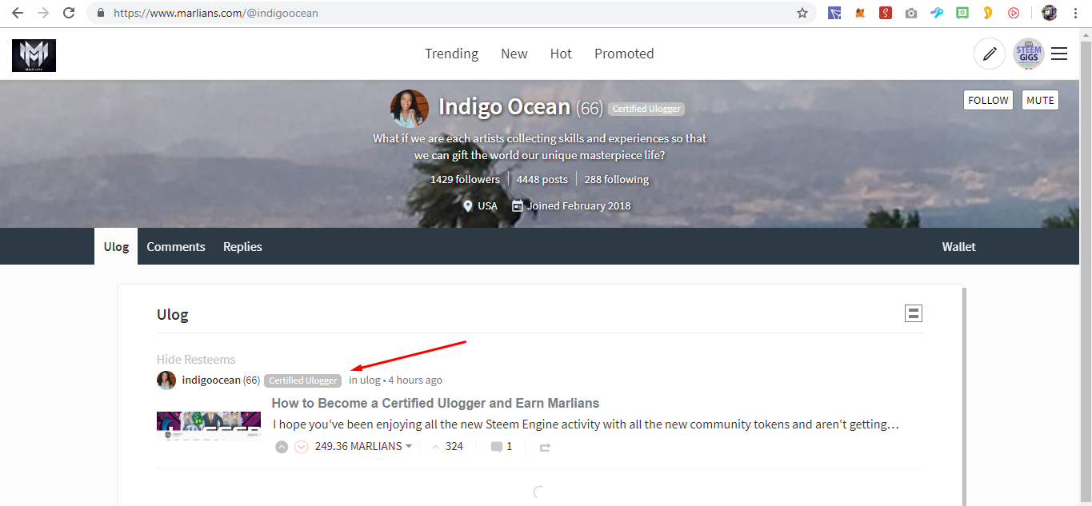The height and width of the screenshot is (506, 1092).
Task: Click the Indigo Ocean profile picture
Action: point(410,109)
